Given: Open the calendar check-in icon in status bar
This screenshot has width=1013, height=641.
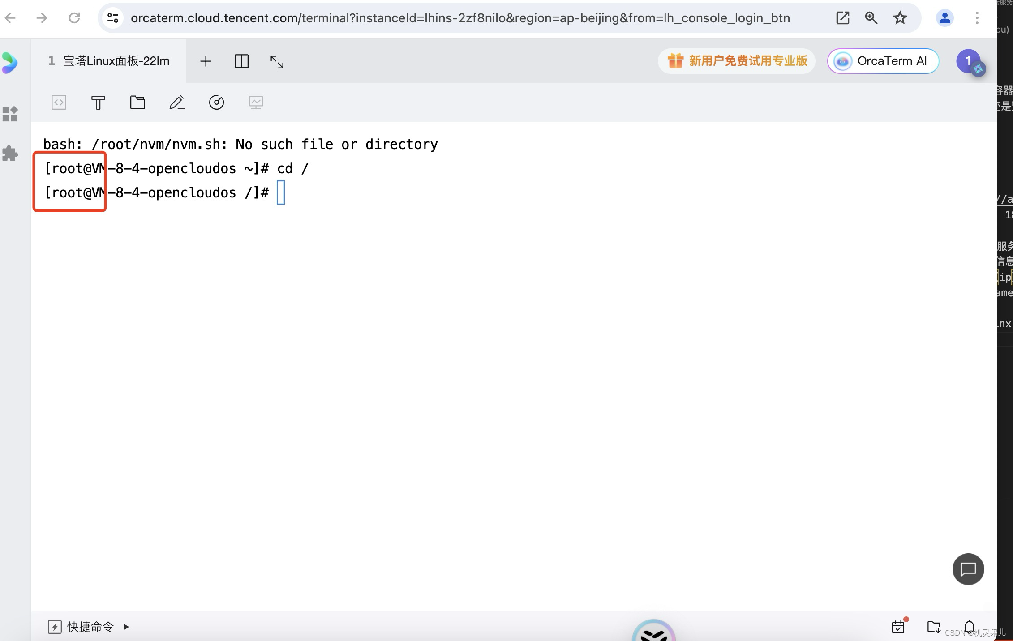Looking at the screenshot, I should coord(898,627).
